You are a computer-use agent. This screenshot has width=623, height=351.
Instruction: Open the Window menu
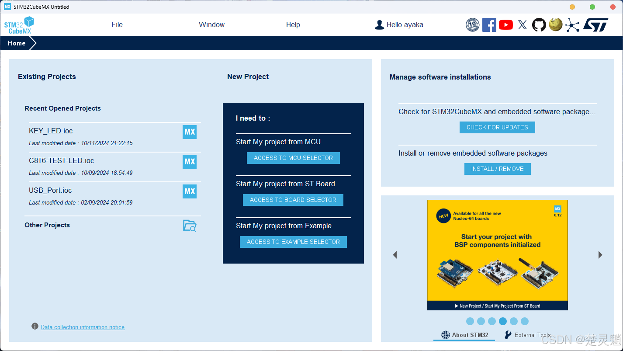(211, 25)
